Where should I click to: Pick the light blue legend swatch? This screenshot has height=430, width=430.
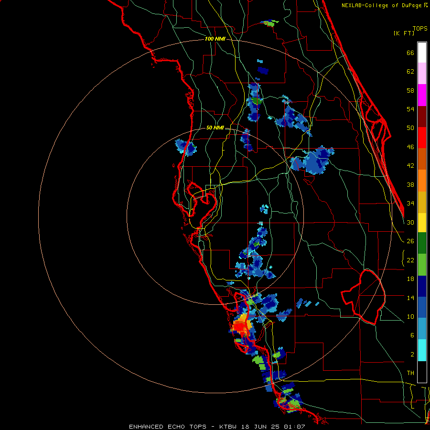422,329
